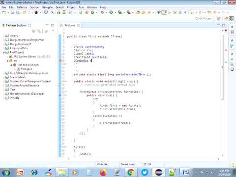This screenshot has width=236, height=177.
Task: Collapse the FirstProject tree node
Action: click(4, 53)
